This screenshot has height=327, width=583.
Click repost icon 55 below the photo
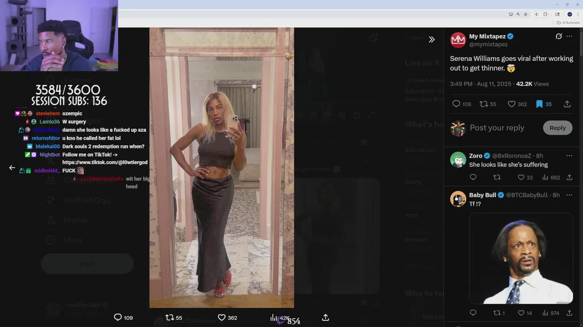point(174,317)
